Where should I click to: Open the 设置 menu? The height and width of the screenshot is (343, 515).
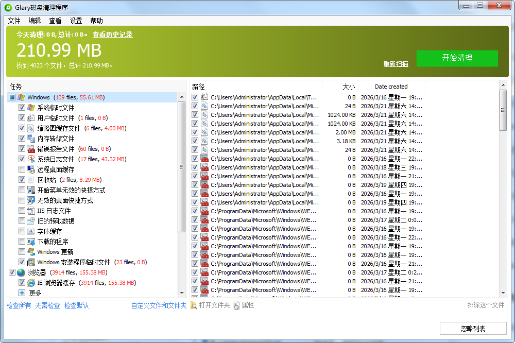point(76,21)
